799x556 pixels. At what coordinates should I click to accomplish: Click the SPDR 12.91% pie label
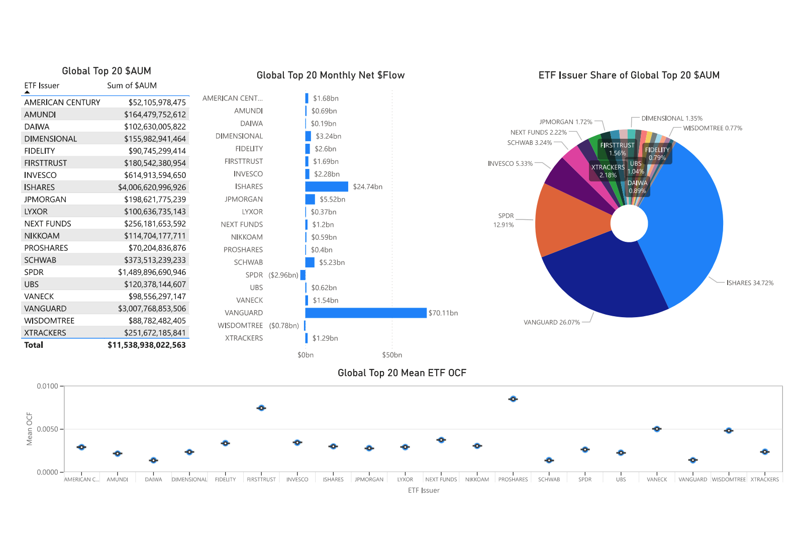[x=505, y=220]
